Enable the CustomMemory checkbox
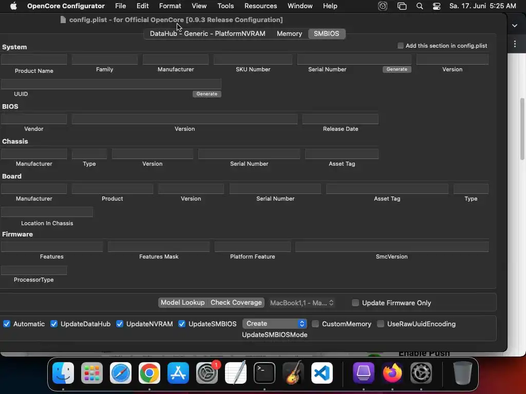This screenshot has height=394, width=526. [x=315, y=324]
